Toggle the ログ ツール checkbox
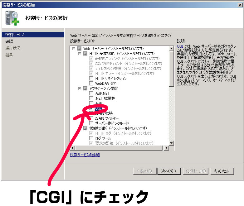 [91, 138]
